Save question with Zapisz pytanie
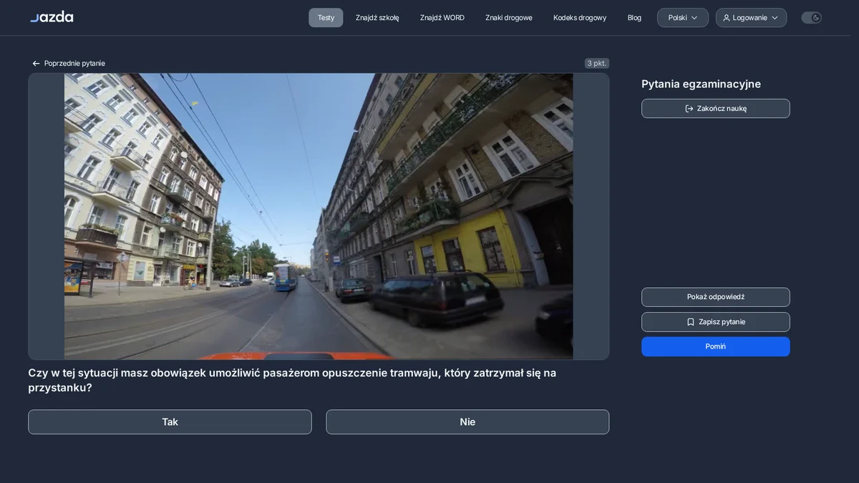 click(716, 322)
